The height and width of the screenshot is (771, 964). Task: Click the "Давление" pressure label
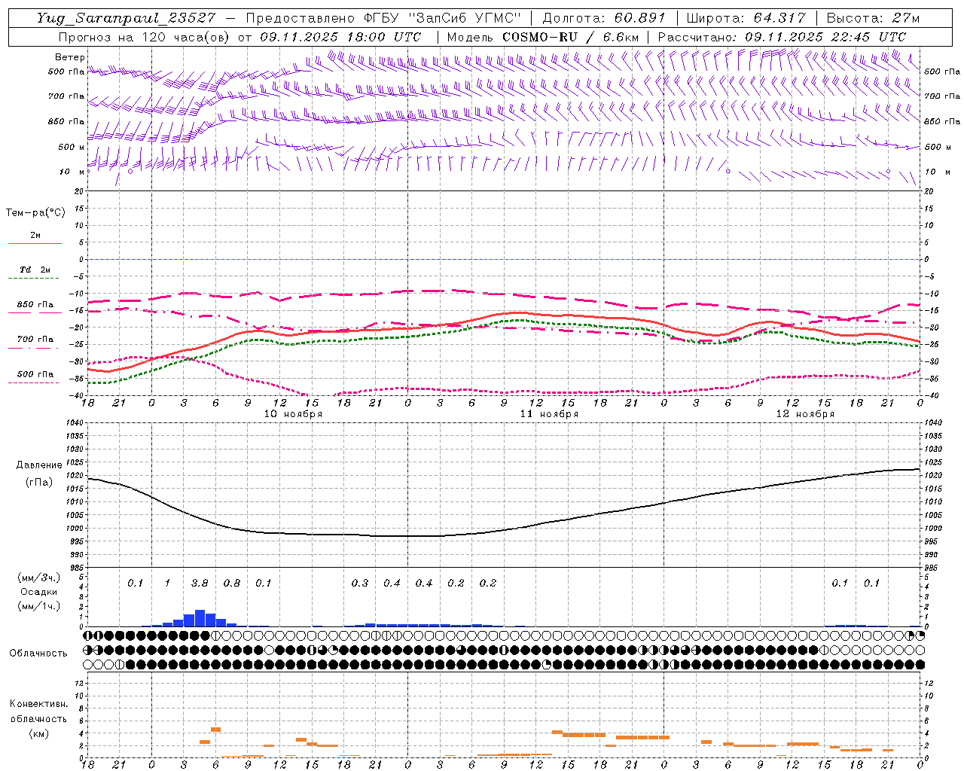point(39,465)
